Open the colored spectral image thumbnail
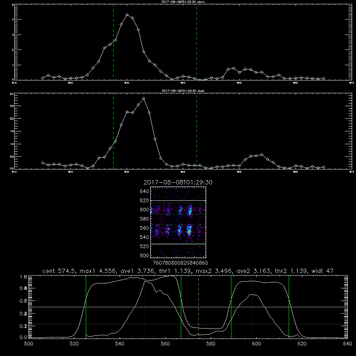Viewport: 356px width, 356px height. (178, 222)
